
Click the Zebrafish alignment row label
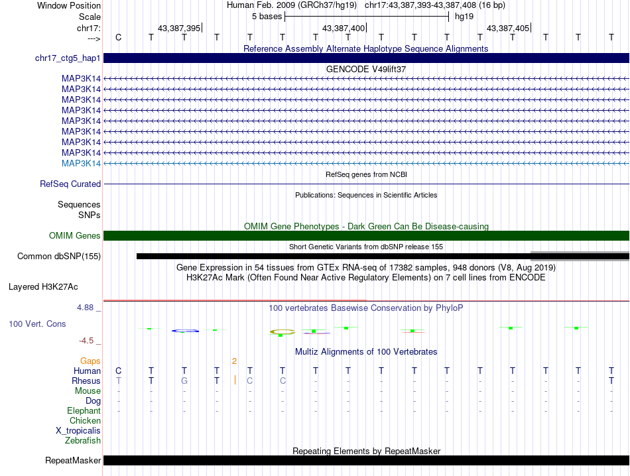[83, 441]
